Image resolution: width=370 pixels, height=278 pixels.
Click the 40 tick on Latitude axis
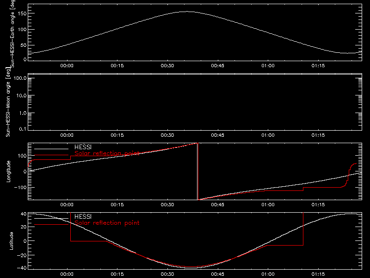24,214
